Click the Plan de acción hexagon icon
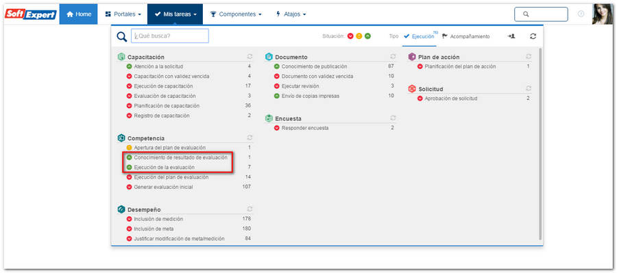Viewport: 617px width, 273px height. pyautogui.click(x=412, y=57)
